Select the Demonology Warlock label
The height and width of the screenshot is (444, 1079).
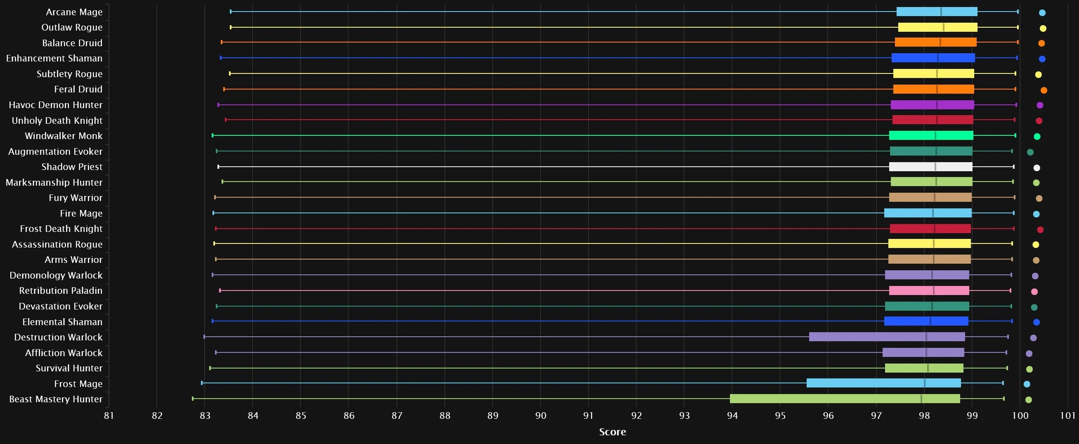pyautogui.click(x=56, y=276)
